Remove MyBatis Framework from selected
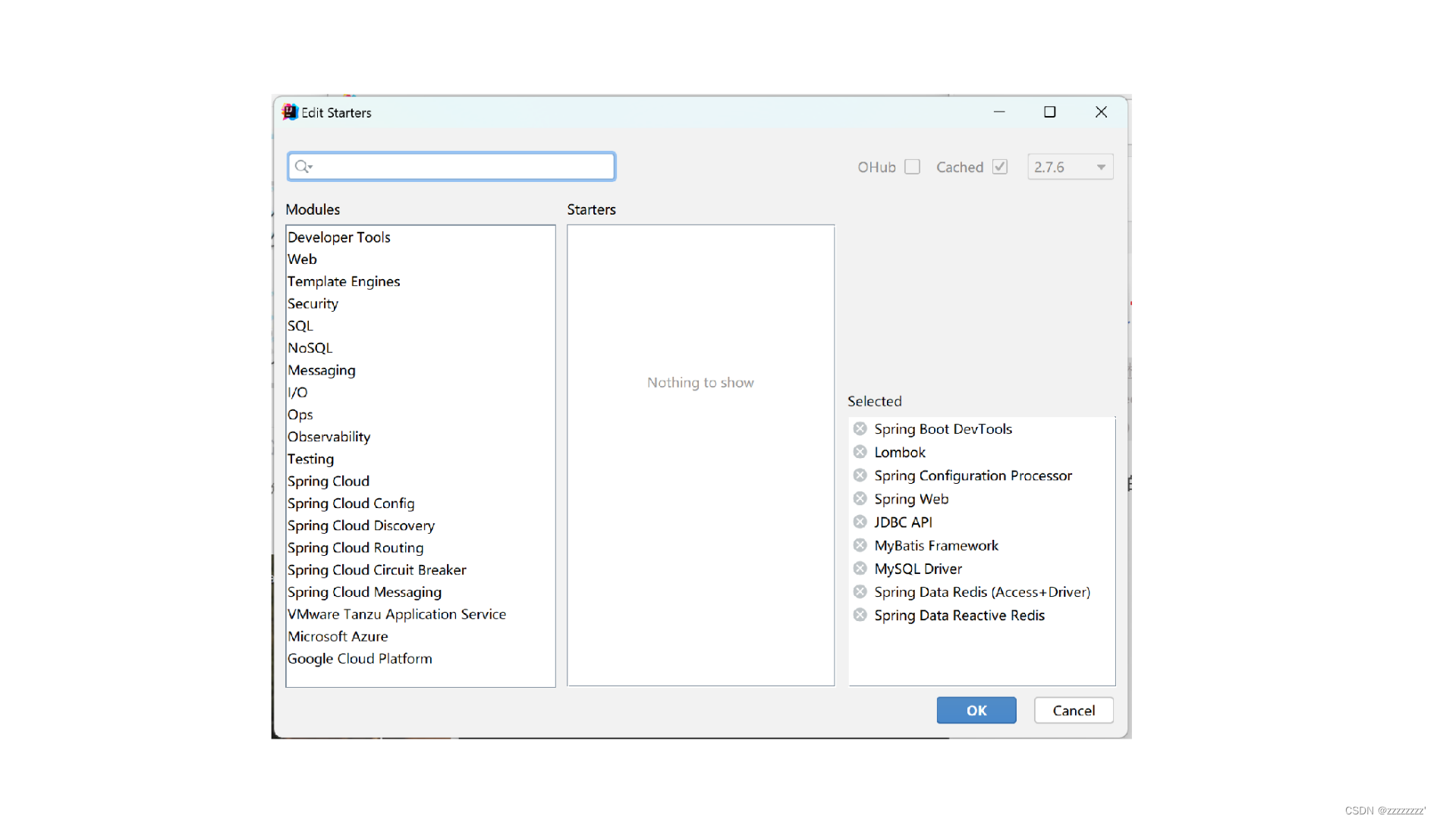 tap(860, 545)
